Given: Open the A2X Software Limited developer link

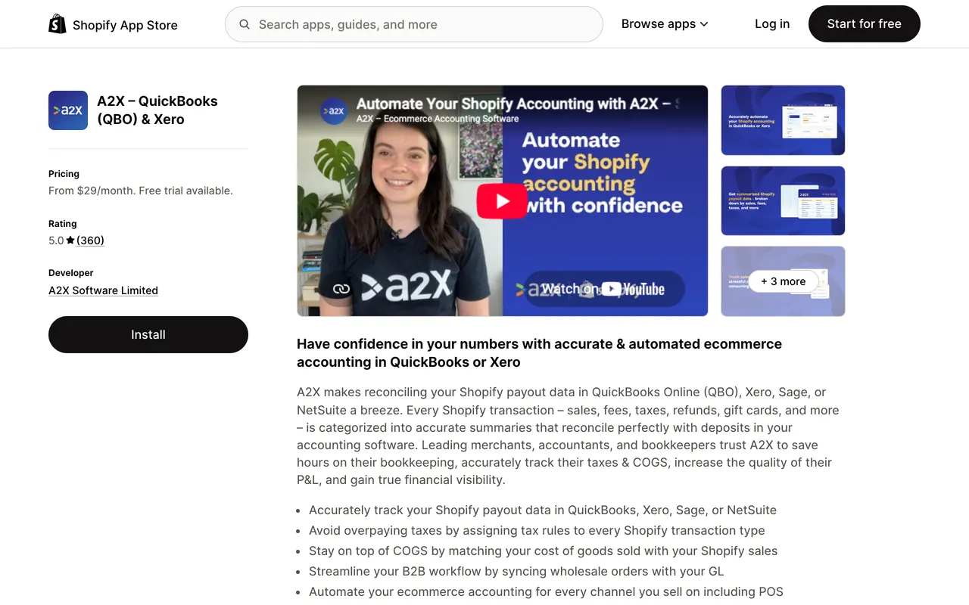Looking at the screenshot, I should coord(103,290).
